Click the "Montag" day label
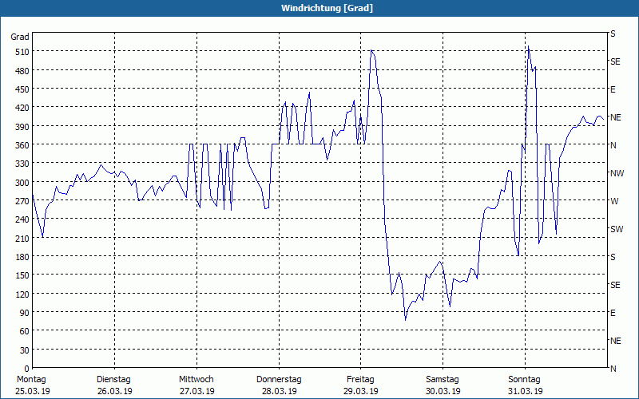 tap(32, 380)
